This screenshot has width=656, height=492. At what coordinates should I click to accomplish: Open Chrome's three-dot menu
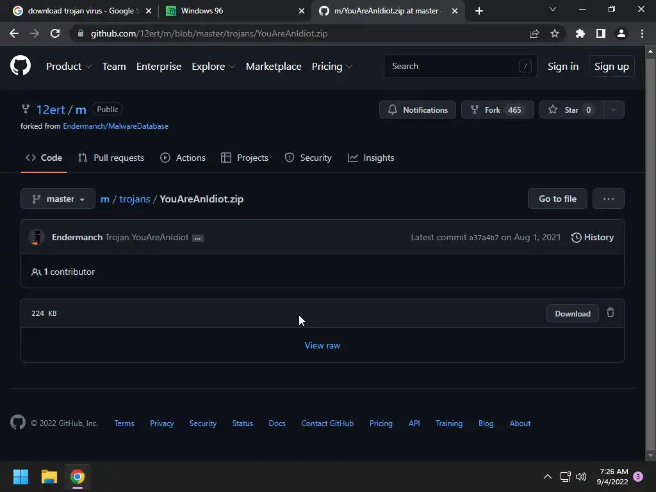[642, 33]
